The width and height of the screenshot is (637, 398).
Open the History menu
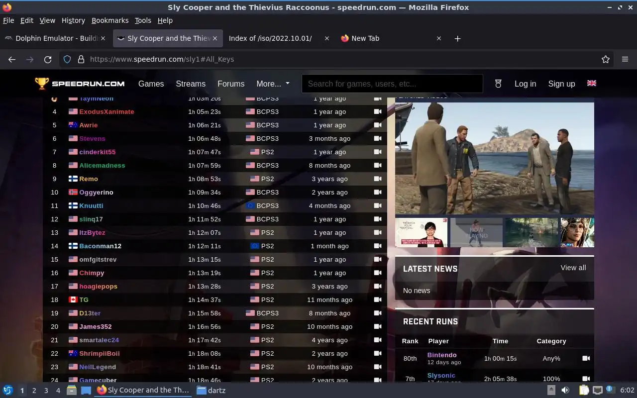tap(73, 20)
